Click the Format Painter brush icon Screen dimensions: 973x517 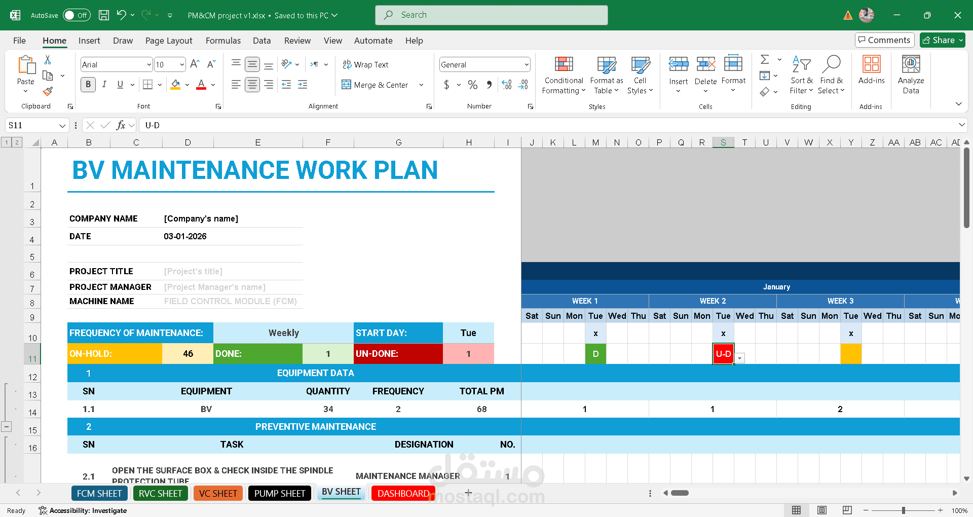(x=48, y=91)
